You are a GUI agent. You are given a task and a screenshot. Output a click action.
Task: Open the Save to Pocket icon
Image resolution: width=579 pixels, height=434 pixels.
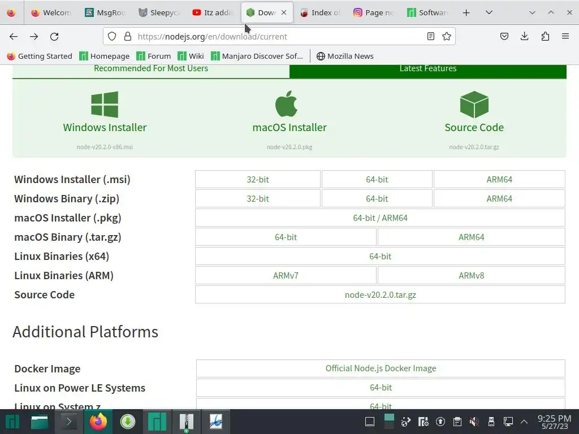pos(504,36)
